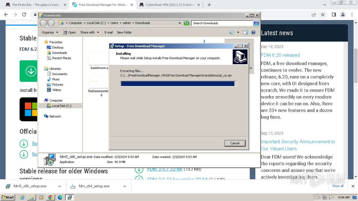Open the tab search dropdown arrow
This screenshot has width=358, height=201.
click(x=325, y=5)
